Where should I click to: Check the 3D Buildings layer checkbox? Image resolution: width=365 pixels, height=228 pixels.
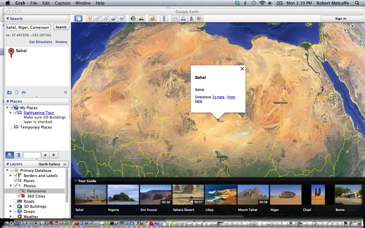[x=15, y=206]
